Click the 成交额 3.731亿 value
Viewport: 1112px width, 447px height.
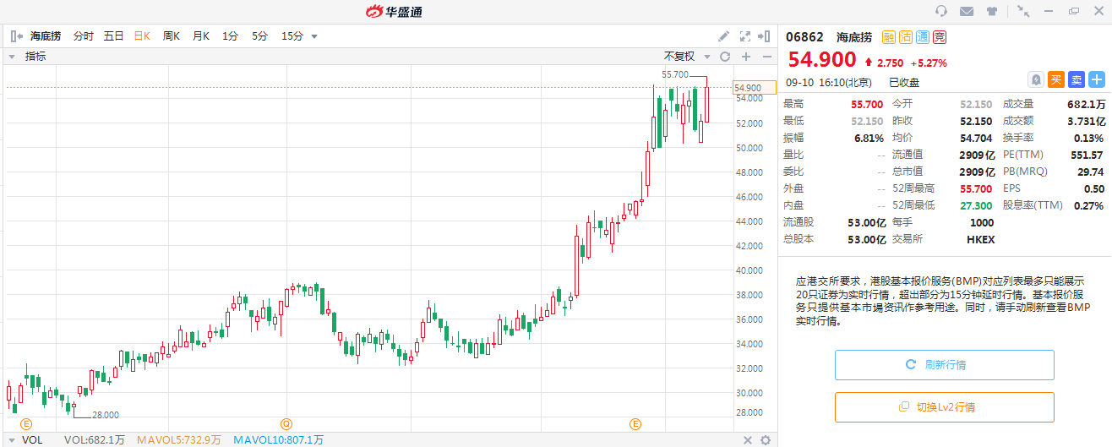point(1085,121)
